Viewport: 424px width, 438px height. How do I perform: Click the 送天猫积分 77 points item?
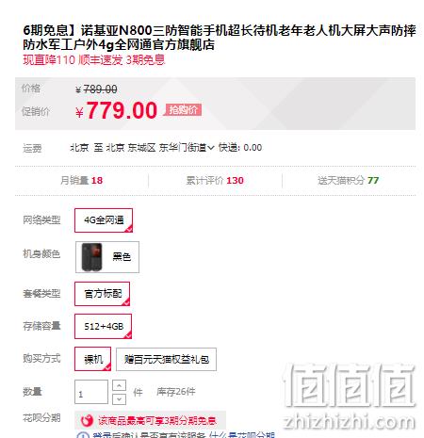click(348, 181)
